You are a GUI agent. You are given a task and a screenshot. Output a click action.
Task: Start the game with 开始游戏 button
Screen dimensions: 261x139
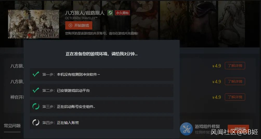coord(79,25)
